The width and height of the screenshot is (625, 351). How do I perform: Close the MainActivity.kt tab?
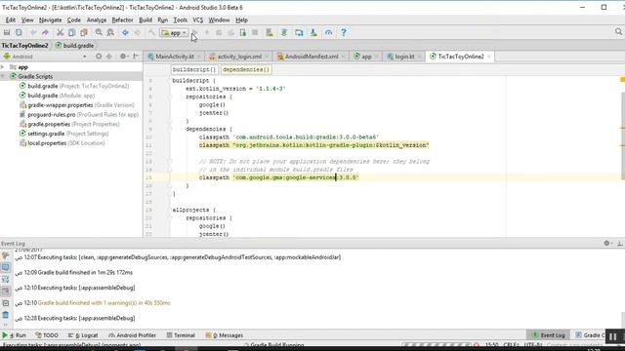click(199, 57)
